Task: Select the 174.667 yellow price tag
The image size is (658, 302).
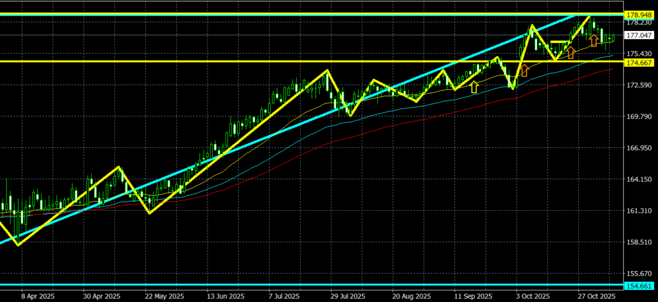Action: point(639,62)
